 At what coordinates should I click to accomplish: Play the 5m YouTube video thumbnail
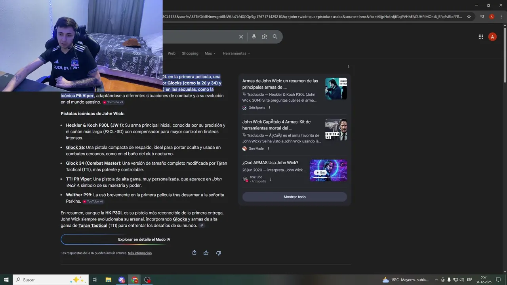click(x=328, y=170)
